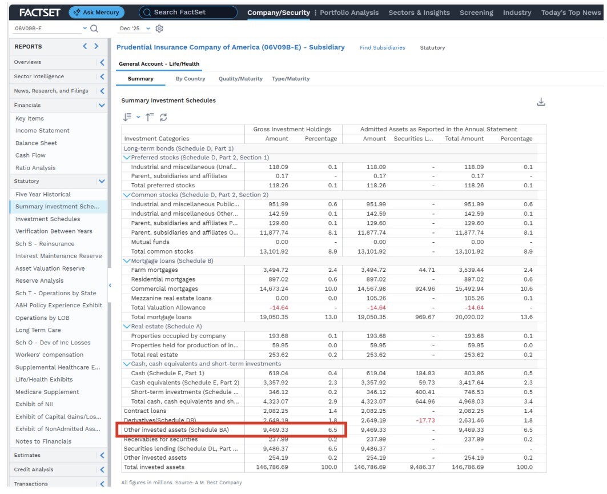Switch to the By Country tab
This screenshot has width=607, height=494.
tap(191, 79)
